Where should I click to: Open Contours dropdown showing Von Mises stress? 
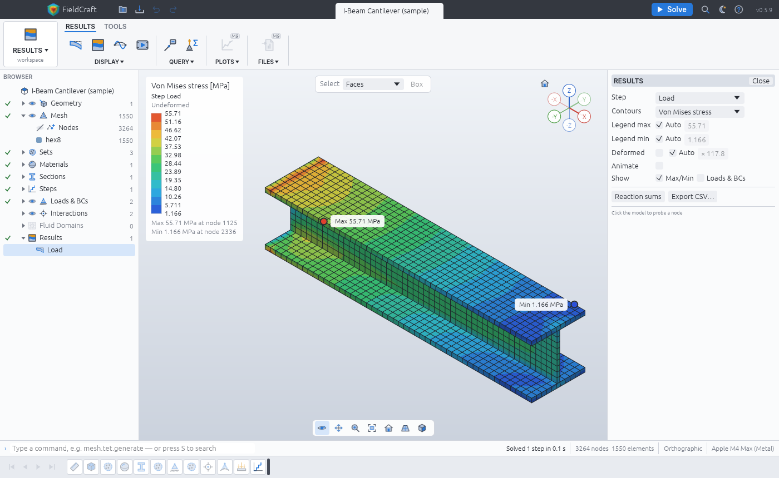point(699,112)
